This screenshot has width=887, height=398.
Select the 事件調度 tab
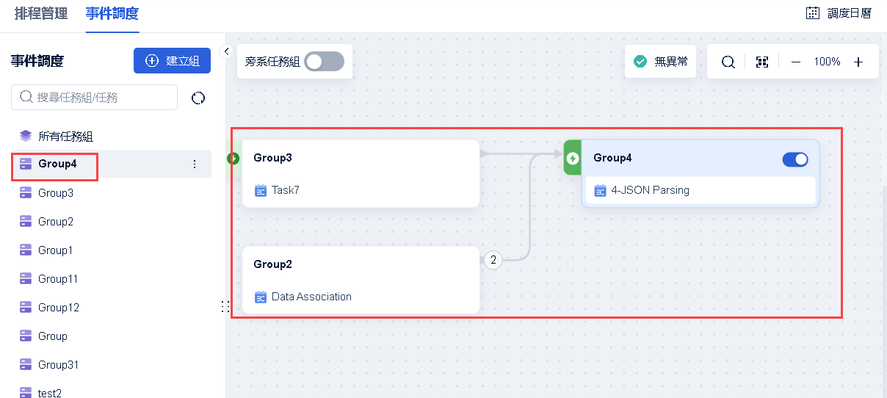(112, 13)
